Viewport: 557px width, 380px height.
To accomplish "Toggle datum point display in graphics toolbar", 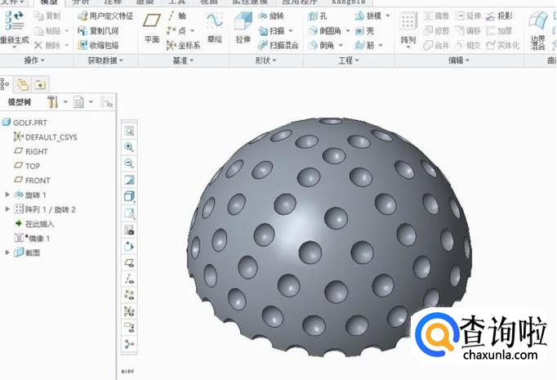I will point(129,295).
